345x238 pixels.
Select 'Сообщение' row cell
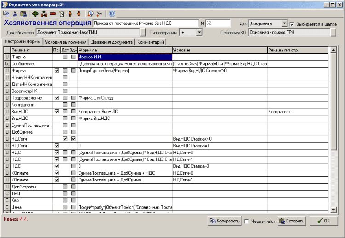click(x=31, y=64)
